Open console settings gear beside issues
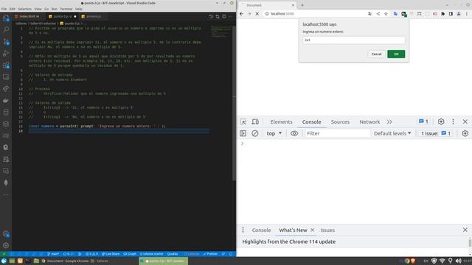This screenshot has width=472, height=265. pos(465,133)
